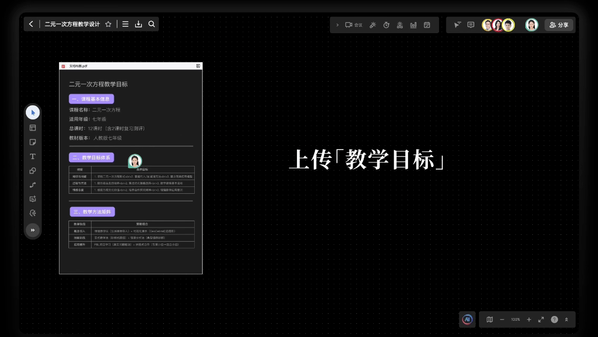Select the Text tool

click(x=33, y=156)
